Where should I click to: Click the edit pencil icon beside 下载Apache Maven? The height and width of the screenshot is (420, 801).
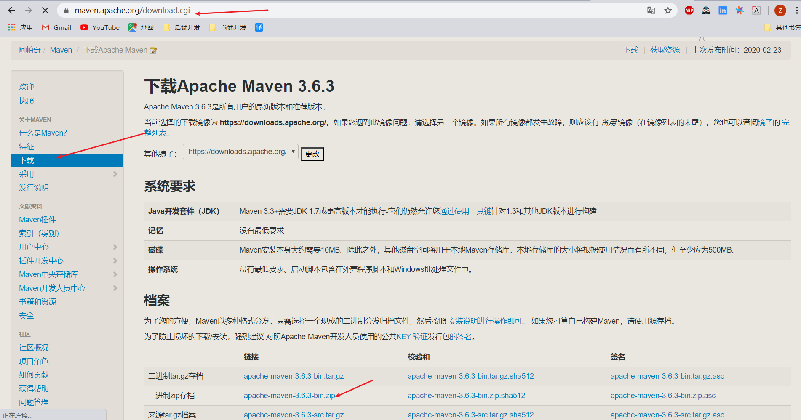pos(153,51)
